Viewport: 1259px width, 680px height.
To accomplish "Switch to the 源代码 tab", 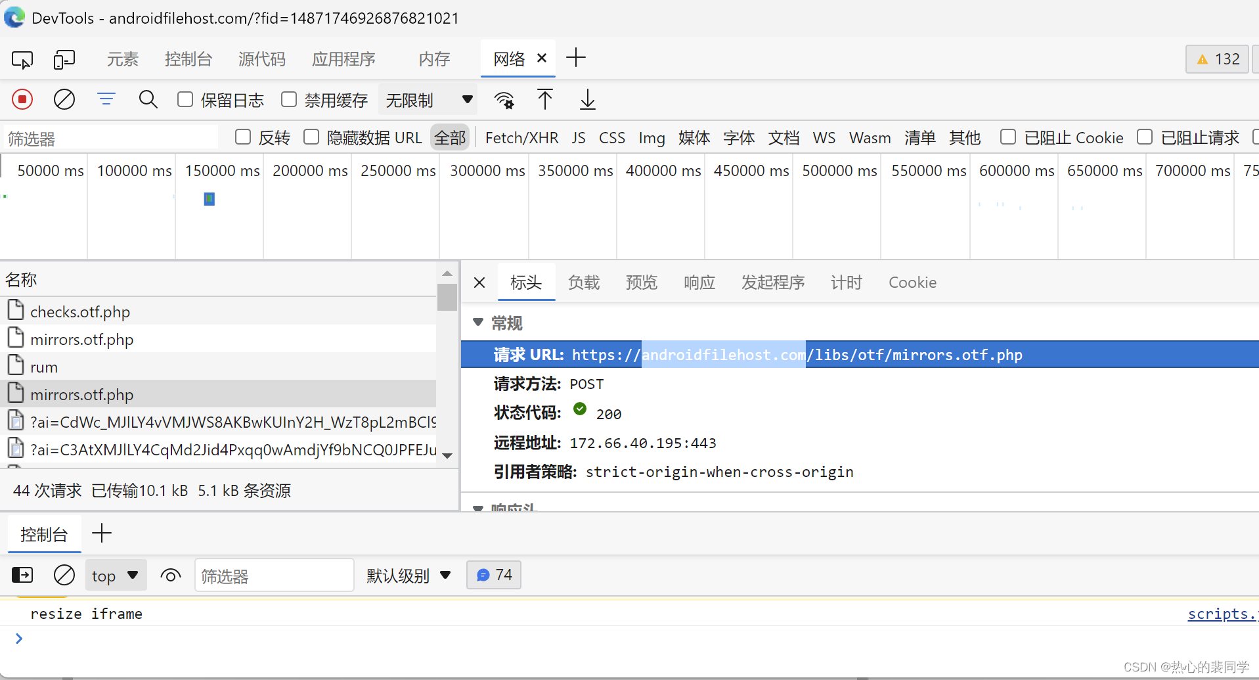I will click(x=262, y=59).
